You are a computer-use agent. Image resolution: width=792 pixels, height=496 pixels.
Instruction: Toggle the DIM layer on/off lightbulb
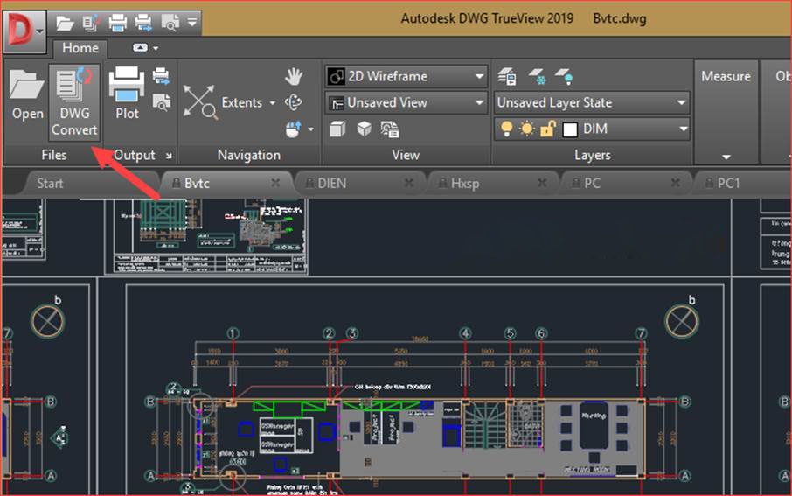507,129
